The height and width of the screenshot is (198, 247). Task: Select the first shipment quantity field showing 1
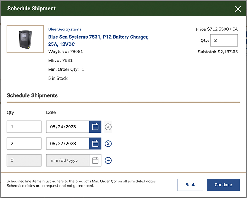pos(24,126)
